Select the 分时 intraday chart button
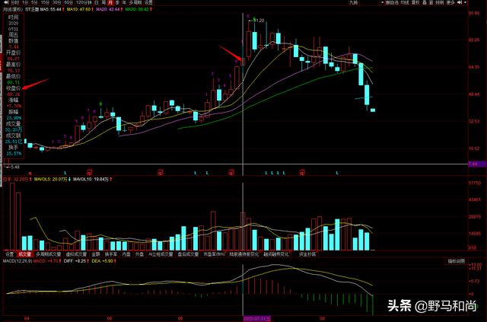The height and width of the screenshot is (322, 487). point(14,2)
